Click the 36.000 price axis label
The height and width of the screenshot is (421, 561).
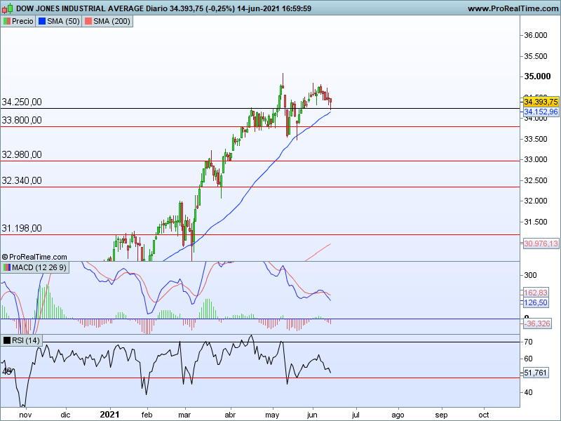pos(536,35)
